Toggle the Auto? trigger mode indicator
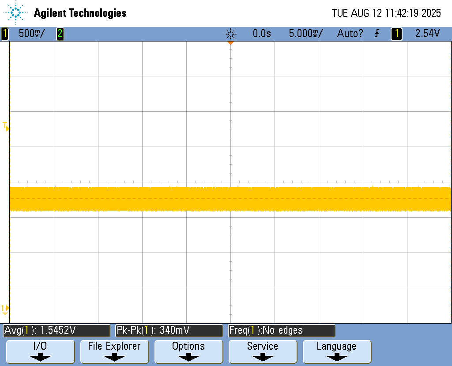452x366 pixels. pyautogui.click(x=350, y=34)
